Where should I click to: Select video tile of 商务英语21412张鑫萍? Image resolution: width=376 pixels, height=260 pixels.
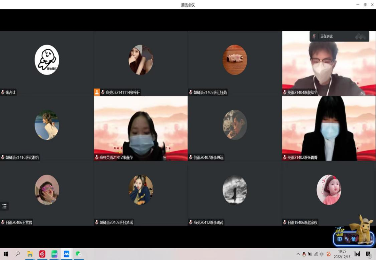point(141,128)
